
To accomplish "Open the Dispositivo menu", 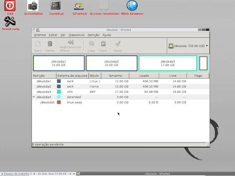I will tap(77, 35).
